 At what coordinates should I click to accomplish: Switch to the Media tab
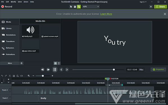[10, 22]
